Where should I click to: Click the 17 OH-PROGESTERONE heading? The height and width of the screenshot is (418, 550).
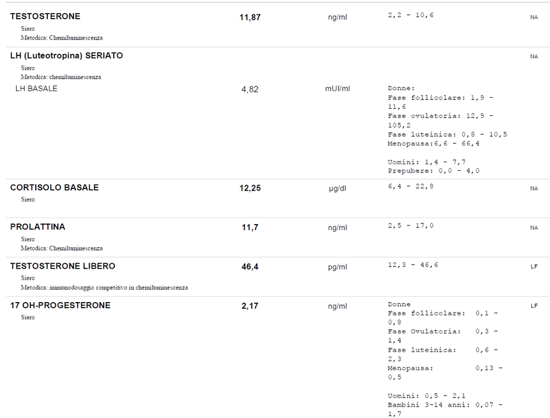tap(60, 306)
